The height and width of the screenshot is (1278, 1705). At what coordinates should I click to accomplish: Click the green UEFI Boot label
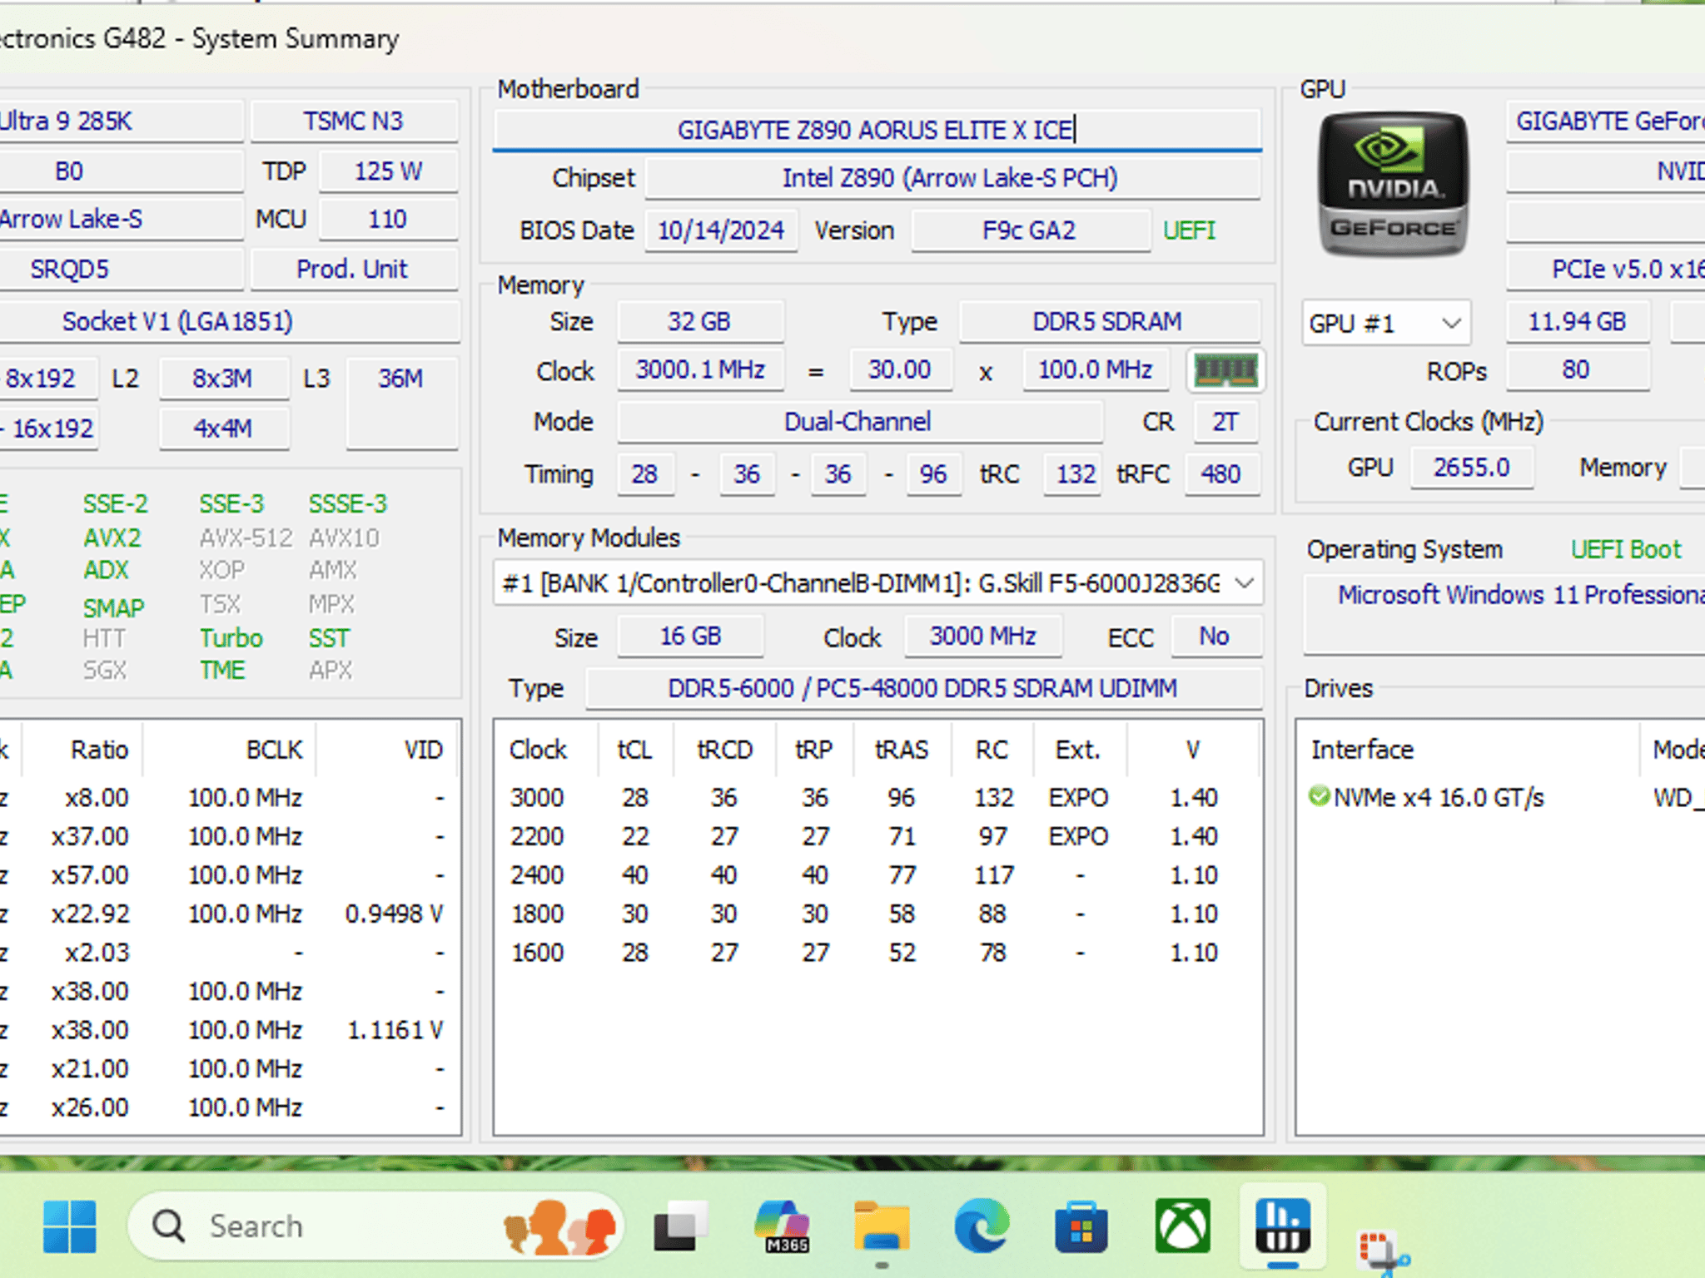coord(1626,549)
